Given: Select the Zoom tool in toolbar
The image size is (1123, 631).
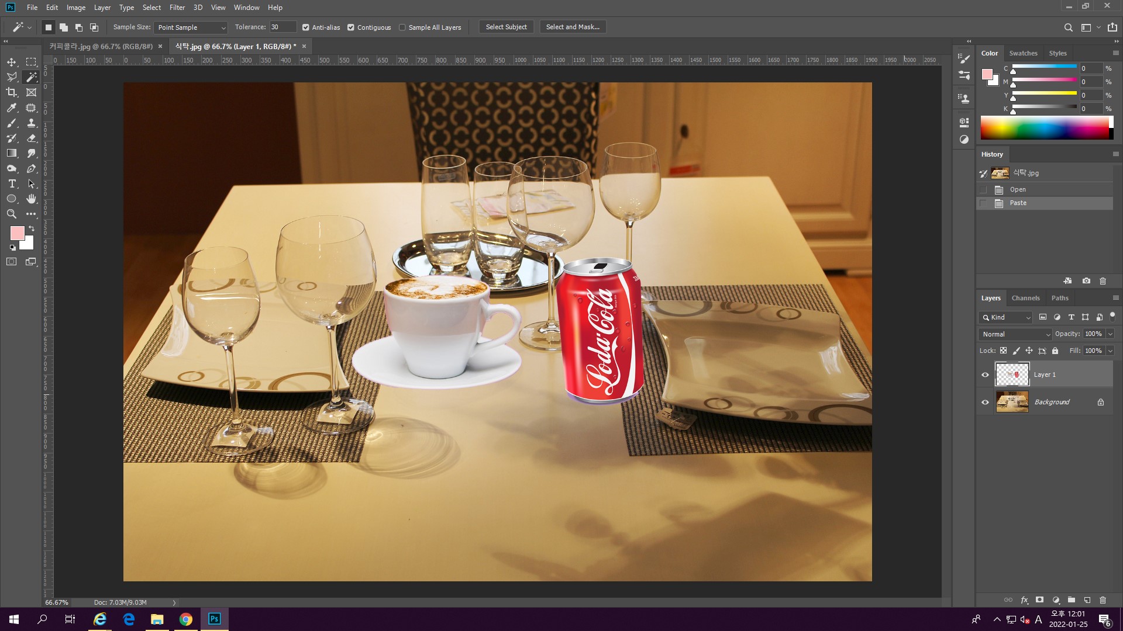Looking at the screenshot, I should pyautogui.click(x=12, y=214).
